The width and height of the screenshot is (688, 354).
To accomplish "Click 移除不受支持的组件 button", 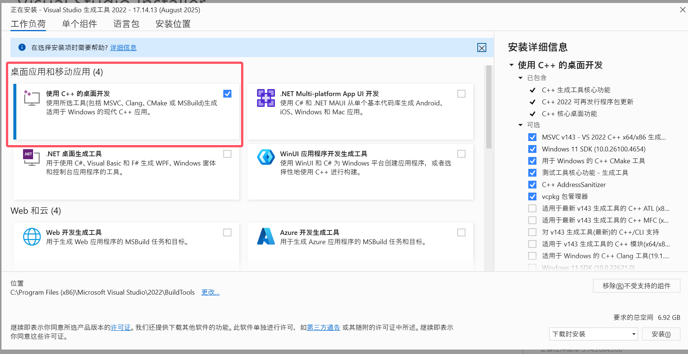I will 637,286.
